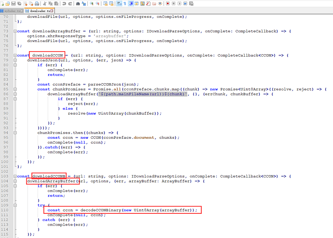Toggle show all characters pilcrow
The width and height of the screenshot is (333, 238).
(125, 3)
